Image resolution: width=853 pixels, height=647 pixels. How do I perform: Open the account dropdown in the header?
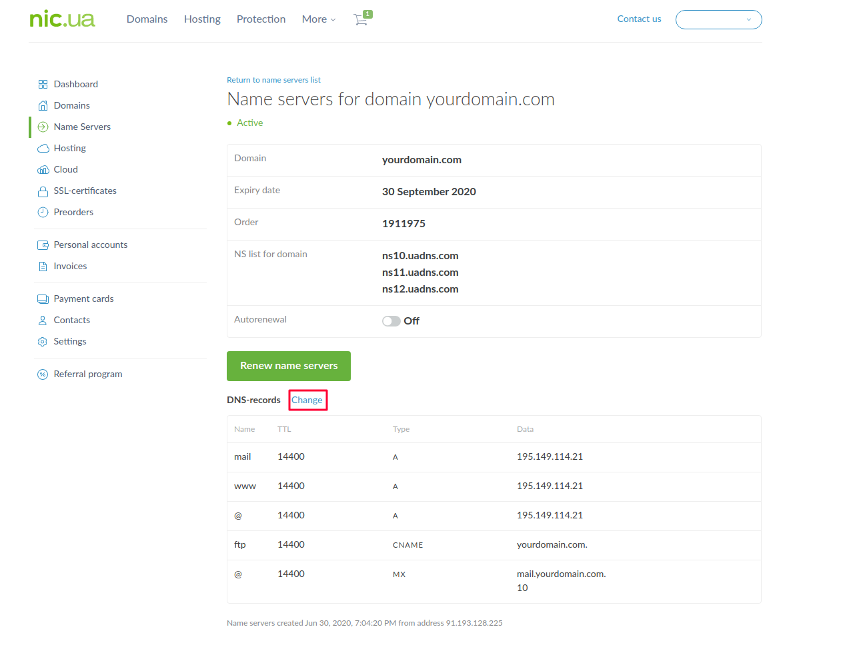point(718,20)
